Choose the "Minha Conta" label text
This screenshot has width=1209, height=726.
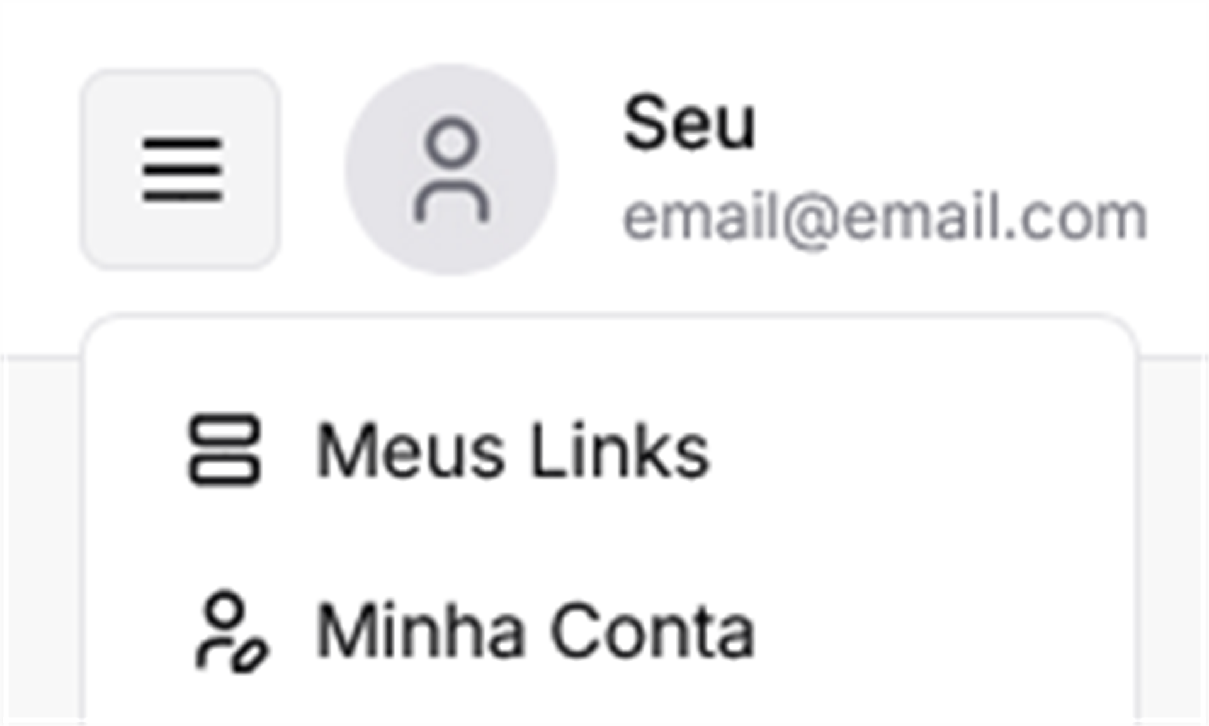pyautogui.click(x=534, y=631)
